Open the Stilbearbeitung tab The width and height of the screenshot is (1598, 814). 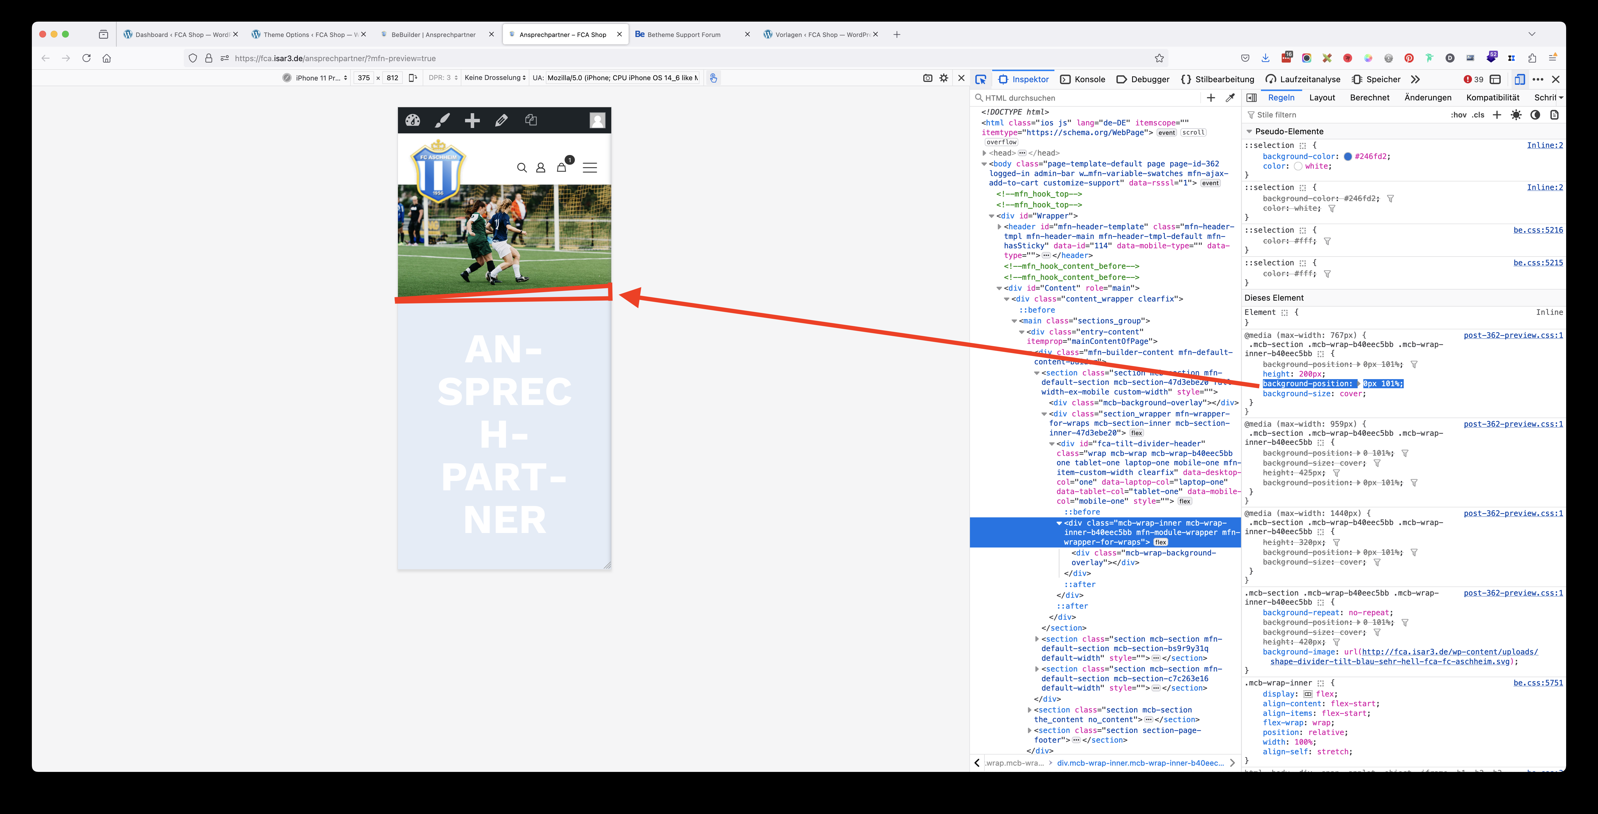1218,79
